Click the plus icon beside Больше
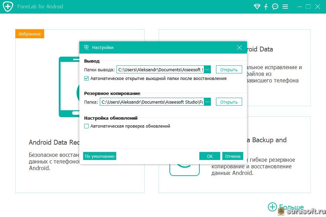Viewport: 326px width, 217px height. click(x=272, y=207)
